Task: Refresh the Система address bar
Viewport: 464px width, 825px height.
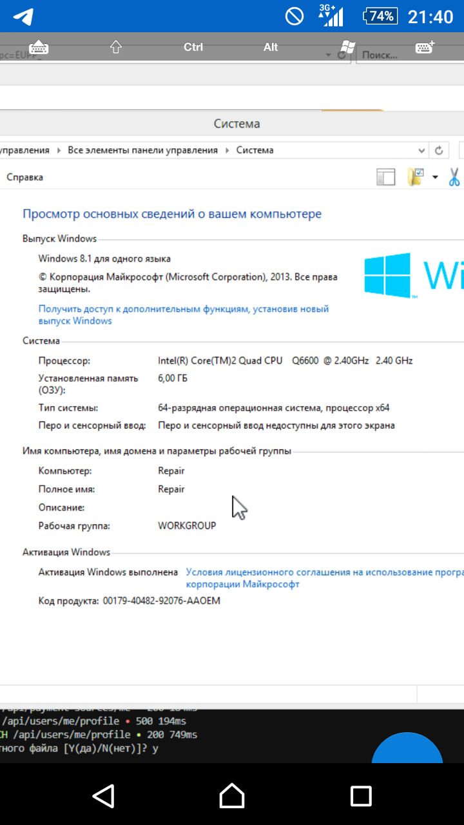Action: pos(439,150)
